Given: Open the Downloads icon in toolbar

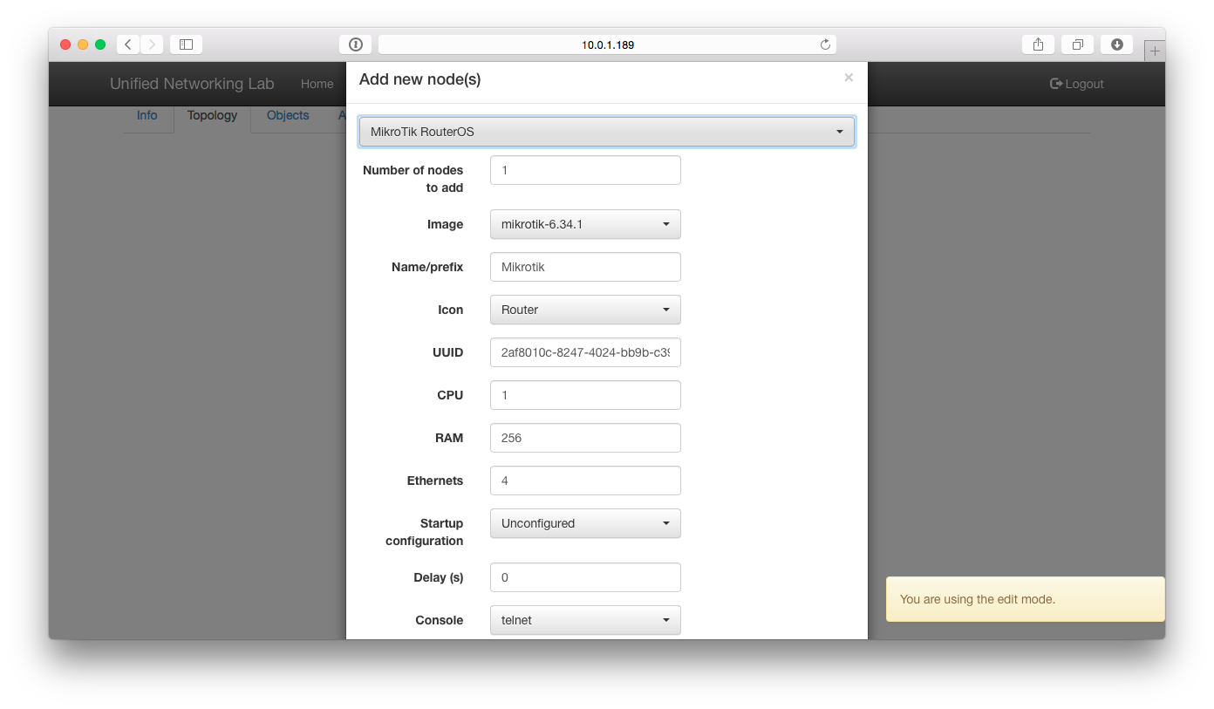Looking at the screenshot, I should 1117,44.
